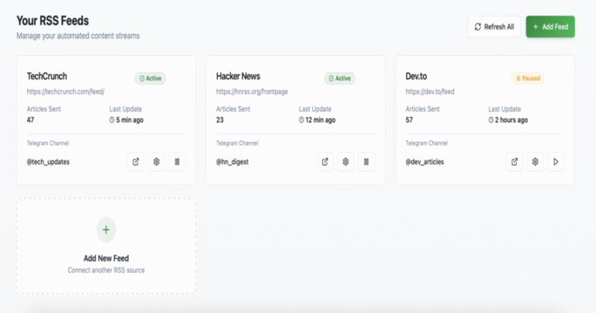Viewport: 596px width, 313px height.
Task: Open settings gear for Hacker News feed
Action: pyautogui.click(x=345, y=162)
